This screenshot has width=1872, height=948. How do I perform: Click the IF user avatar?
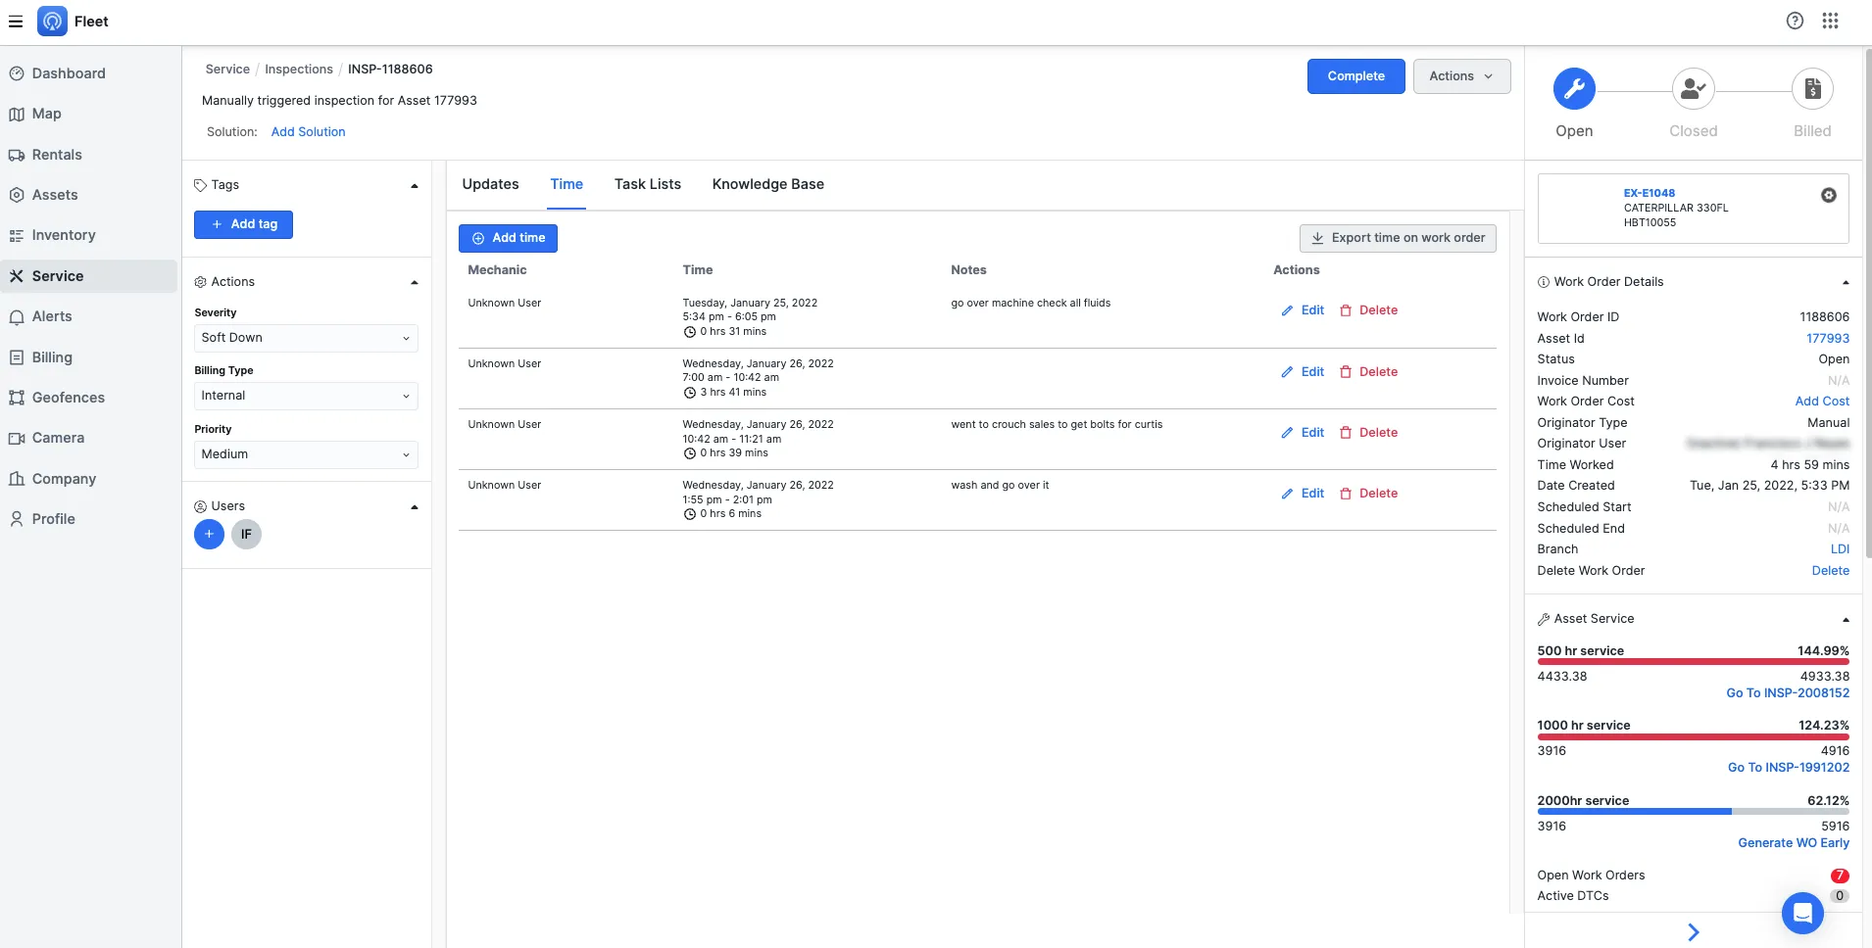[246, 534]
